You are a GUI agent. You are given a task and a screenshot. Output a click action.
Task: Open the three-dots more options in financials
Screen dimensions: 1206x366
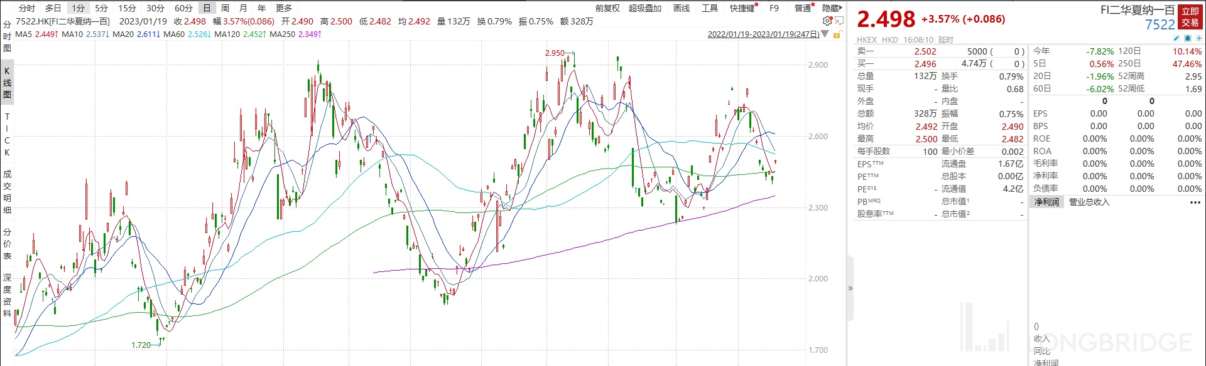(x=1195, y=202)
